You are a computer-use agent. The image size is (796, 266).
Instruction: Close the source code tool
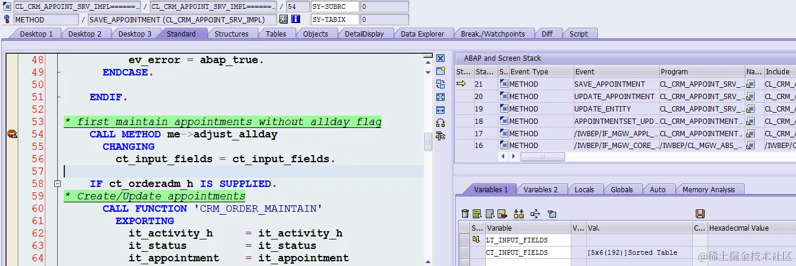(440, 58)
